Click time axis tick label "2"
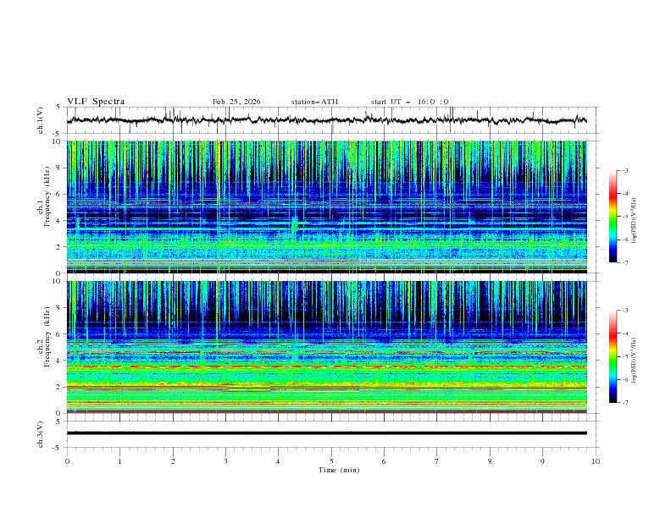Viewport: 671px width, 518px height. click(173, 461)
